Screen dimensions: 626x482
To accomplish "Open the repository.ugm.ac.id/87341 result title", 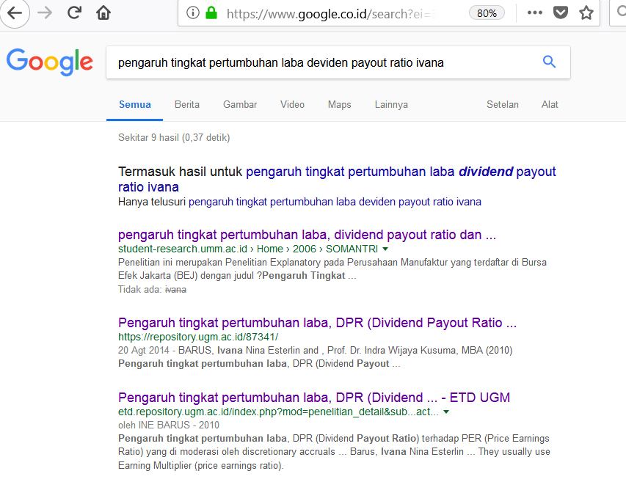I will tap(317, 323).
